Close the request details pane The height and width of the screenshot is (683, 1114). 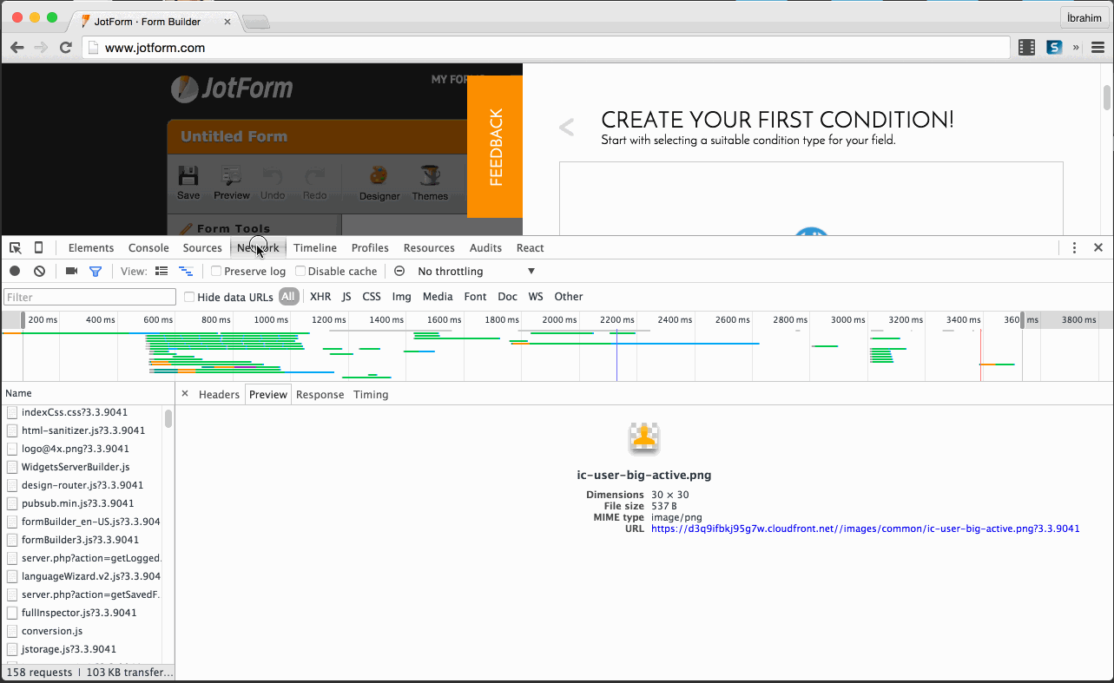tap(185, 394)
